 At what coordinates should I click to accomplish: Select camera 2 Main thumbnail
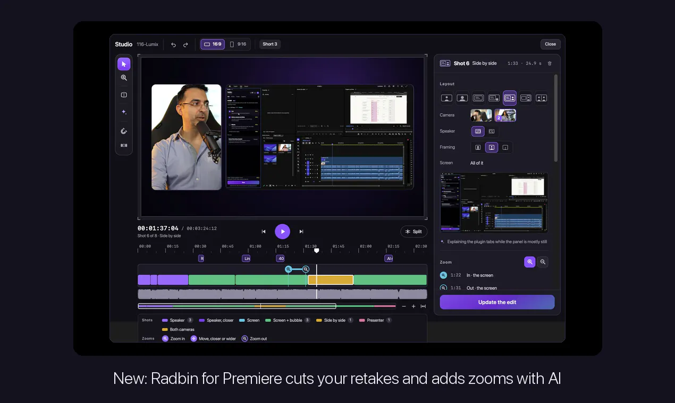[505, 116]
